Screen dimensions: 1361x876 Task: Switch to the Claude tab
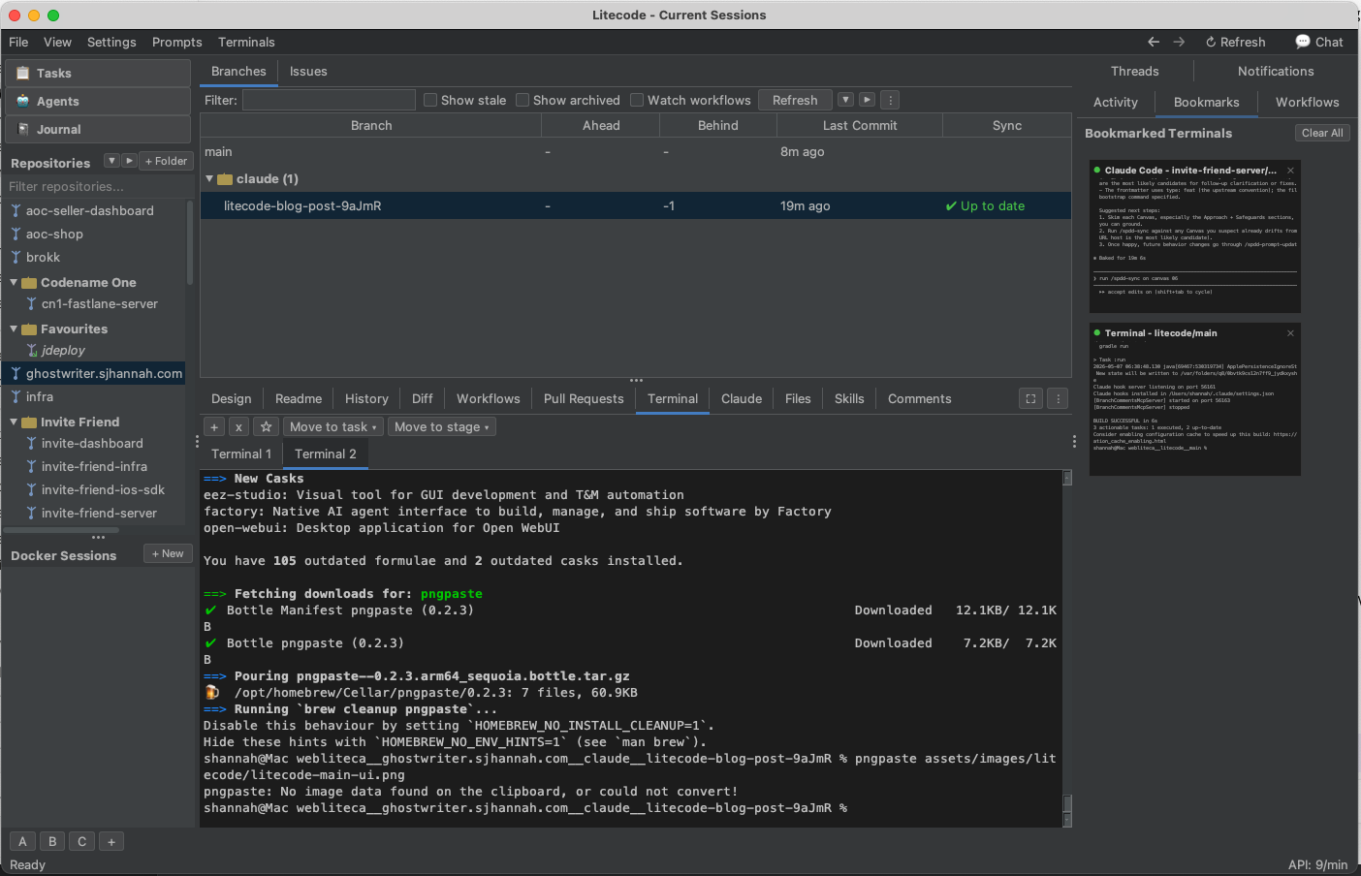click(742, 398)
